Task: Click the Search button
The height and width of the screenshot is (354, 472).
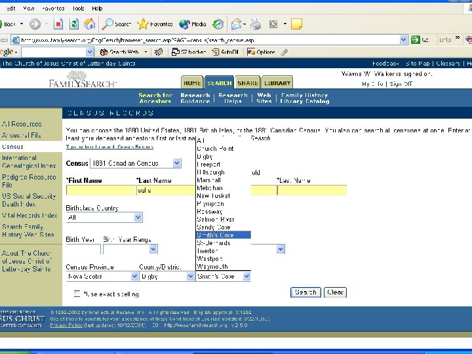Action: tap(305, 292)
